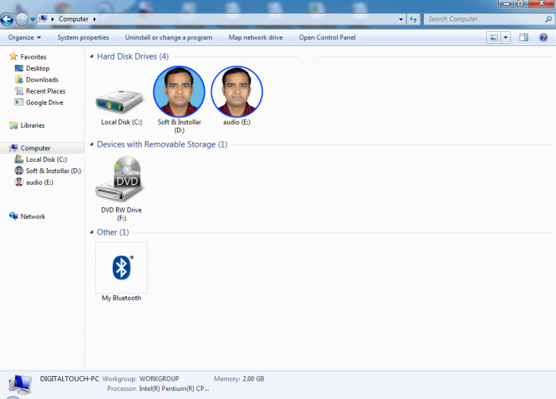556x399 pixels.
Task: Select Network in navigation pane
Action: click(33, 217)
